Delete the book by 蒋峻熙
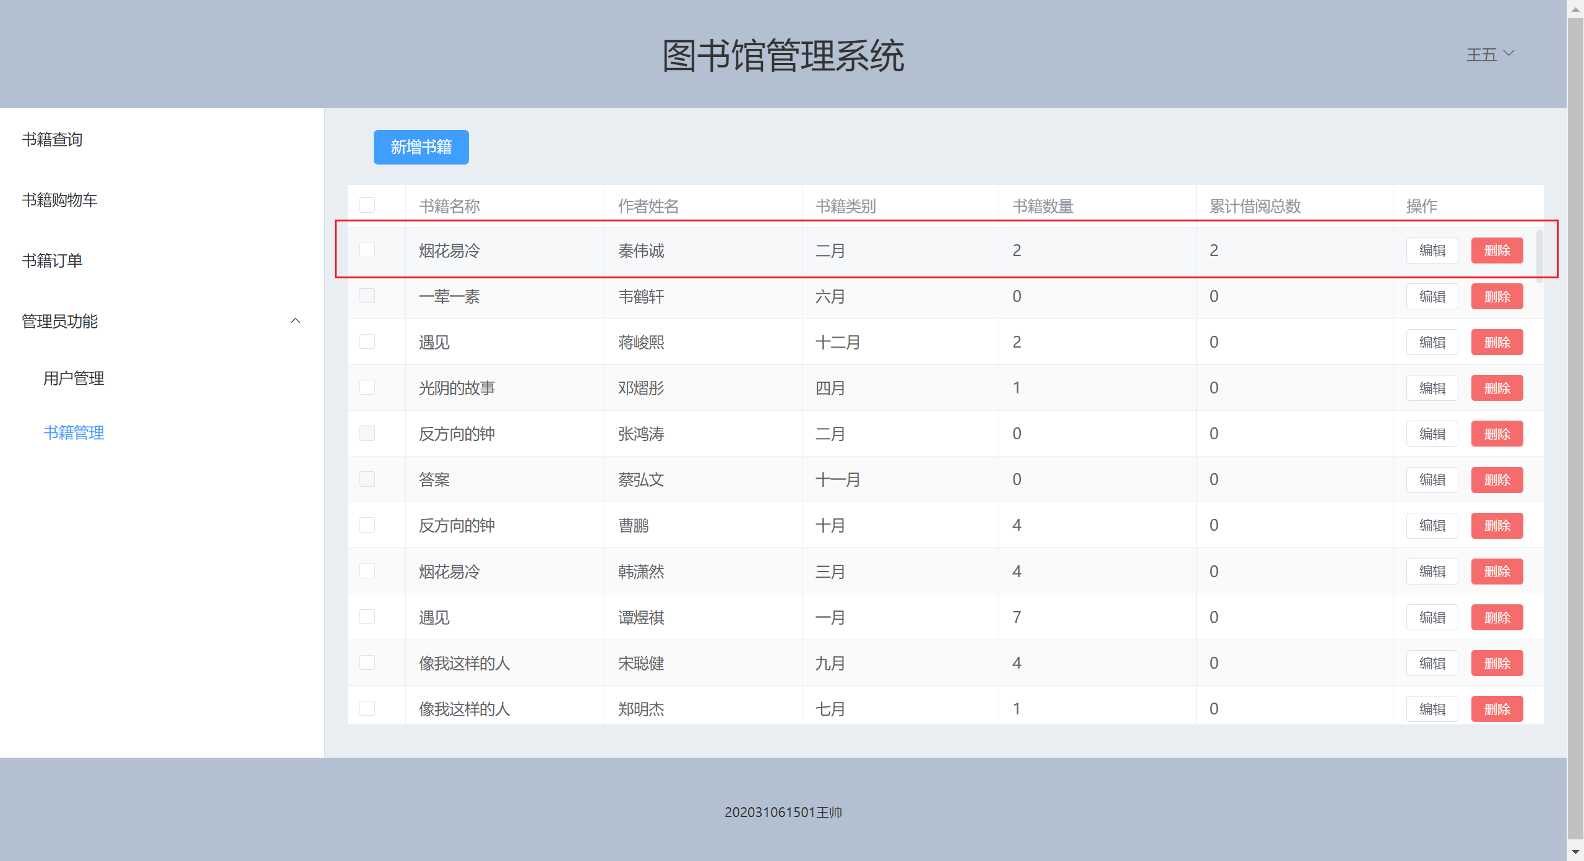 [x=1497, y=342]
